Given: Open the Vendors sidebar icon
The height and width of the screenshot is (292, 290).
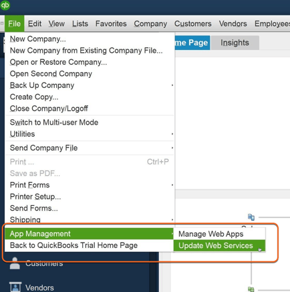Looking at the screenshot, I should [15, 287].
